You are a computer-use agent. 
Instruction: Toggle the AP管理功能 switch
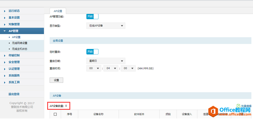(x=92, y=16)
